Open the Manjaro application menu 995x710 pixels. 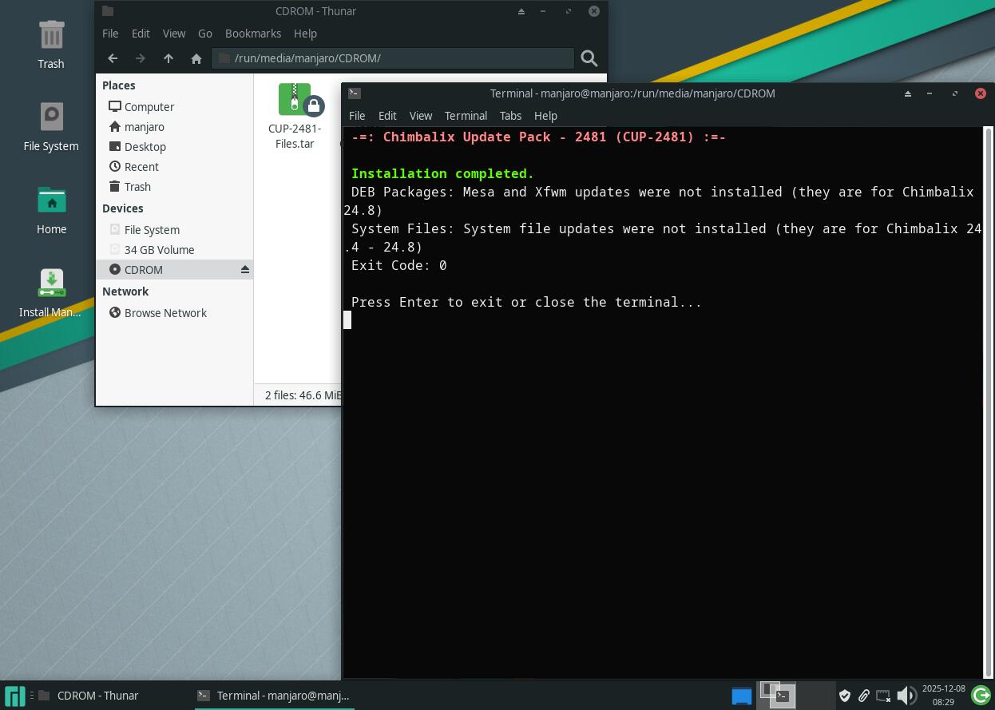click(14, 696)
